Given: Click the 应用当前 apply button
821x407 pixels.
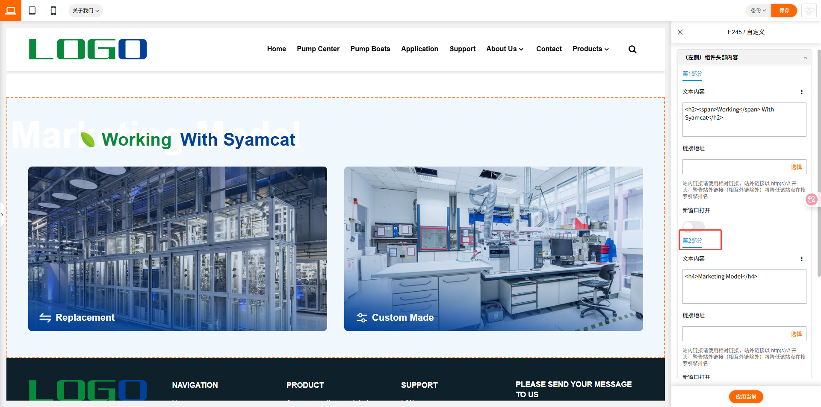Looking at the screenshot, I should (x=746, y=397).
